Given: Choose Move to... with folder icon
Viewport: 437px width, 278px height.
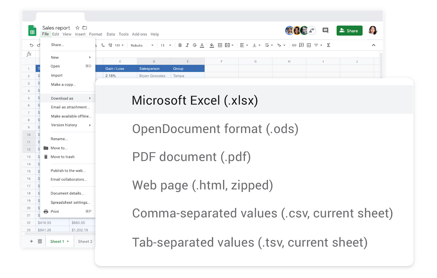Looking at the screenshot, I should 68,148.
